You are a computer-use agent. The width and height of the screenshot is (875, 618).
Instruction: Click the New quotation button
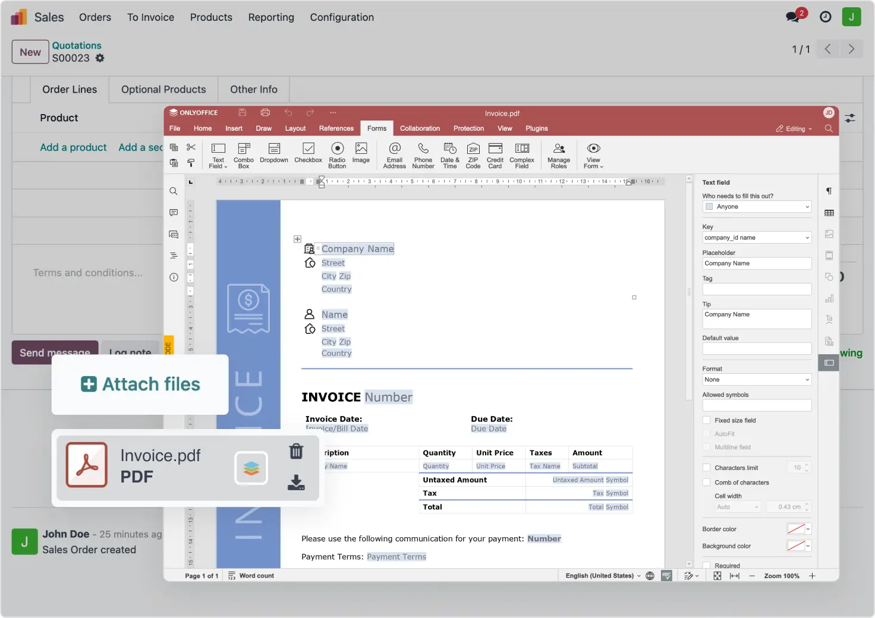click(x=30, y=52)
